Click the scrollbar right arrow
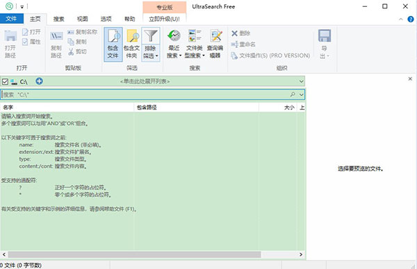 coord(301,254)
